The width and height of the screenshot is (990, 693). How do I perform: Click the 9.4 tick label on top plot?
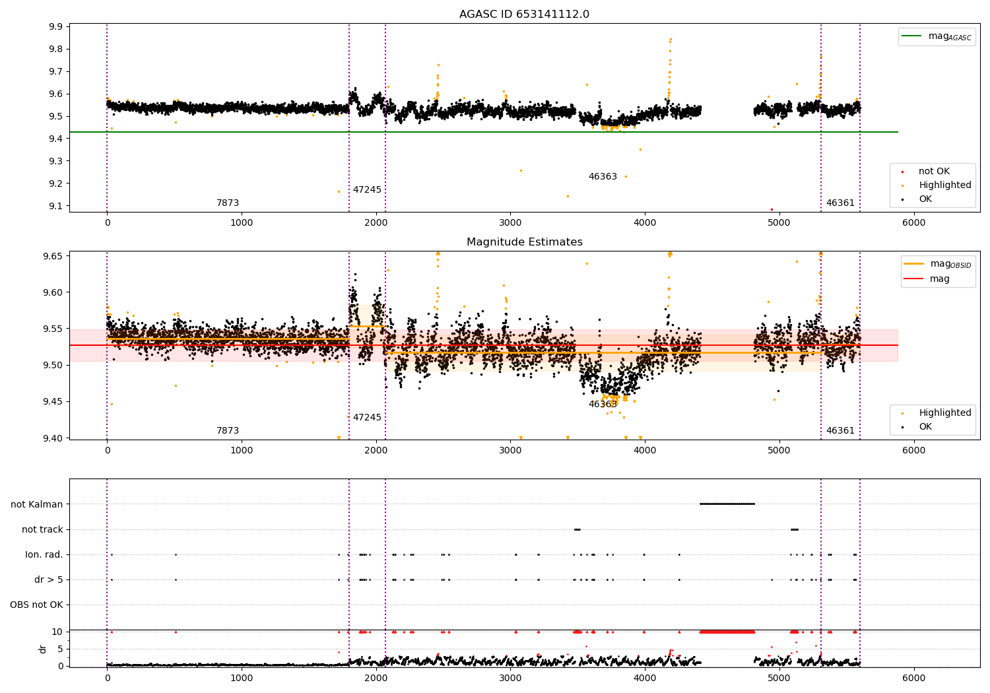pyautogui.click(x=55, y=139)
